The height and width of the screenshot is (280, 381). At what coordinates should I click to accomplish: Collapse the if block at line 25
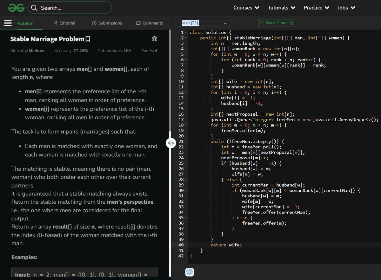click(186, 163)
